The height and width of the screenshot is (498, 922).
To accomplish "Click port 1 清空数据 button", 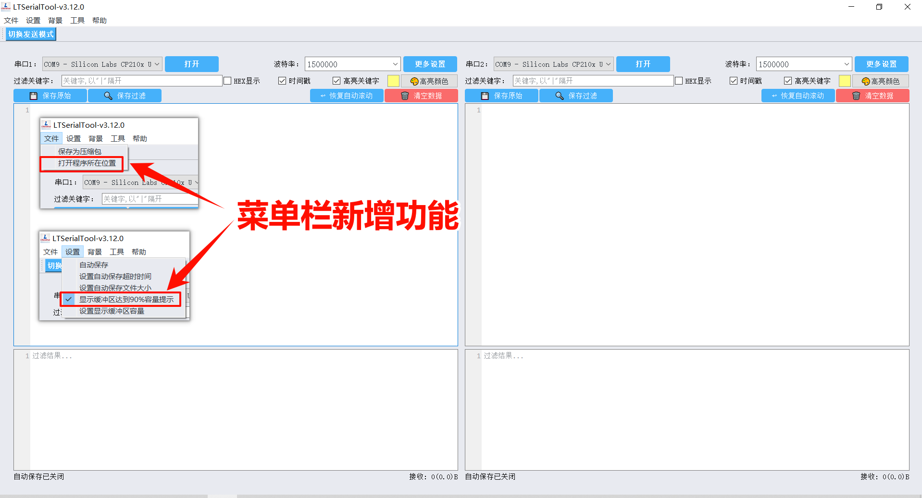I will 421,96.
